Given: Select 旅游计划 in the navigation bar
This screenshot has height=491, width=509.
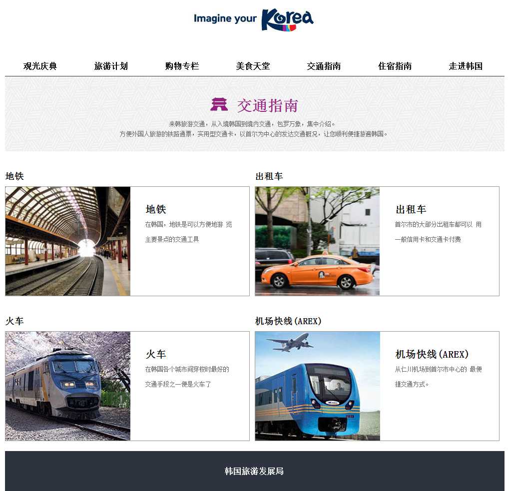Looking at the screenshot, I should coord(111,66).
